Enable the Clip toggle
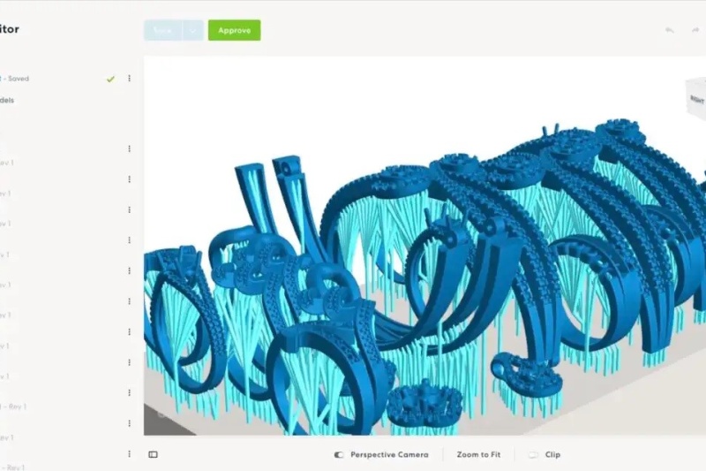The height and width of the screenshot is (471, 706). pyautogui.click(x=533, y=454)
